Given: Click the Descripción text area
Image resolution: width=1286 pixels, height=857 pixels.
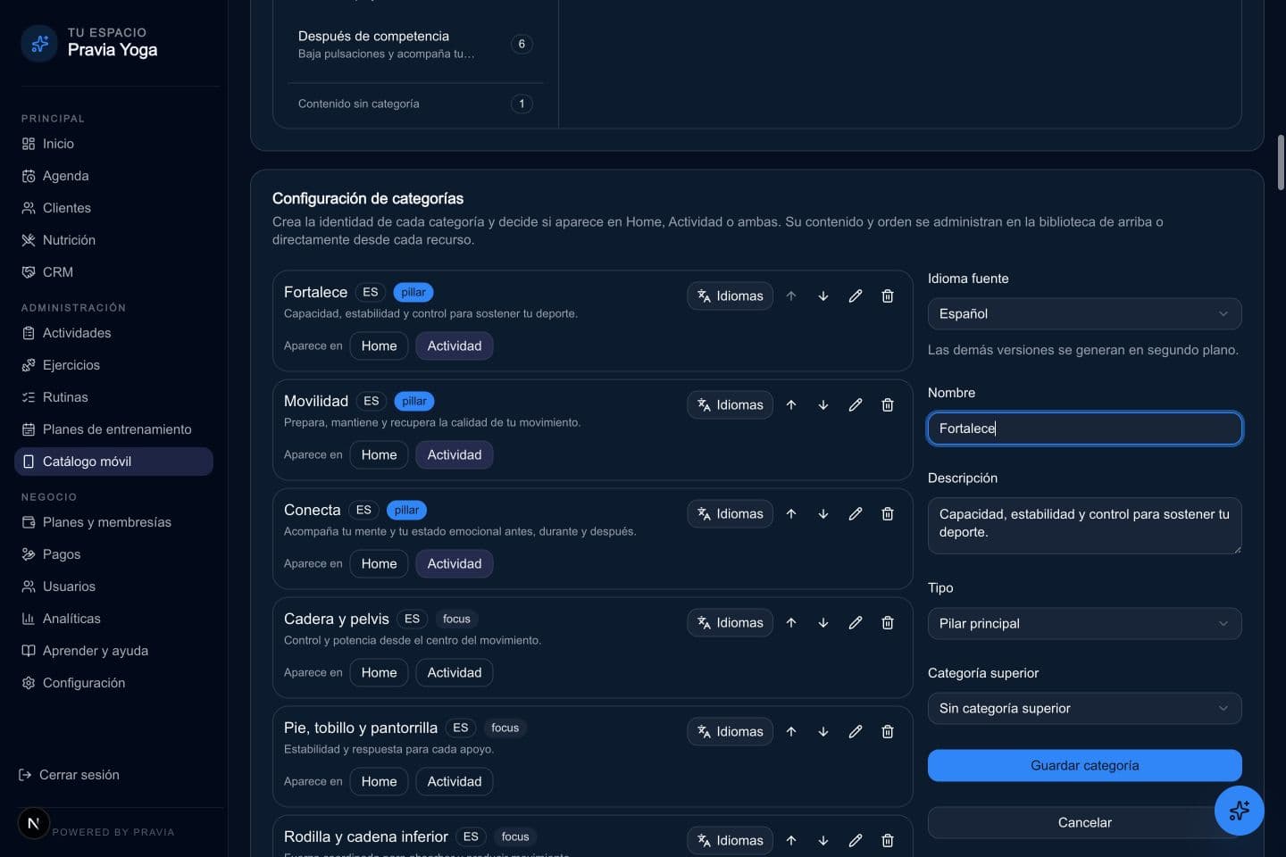Looking at the screenshot, I should coord(1084,525).
